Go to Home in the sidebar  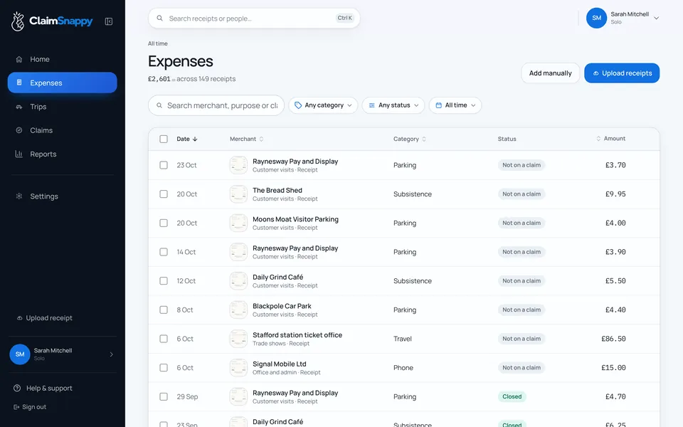click(63, 59)
